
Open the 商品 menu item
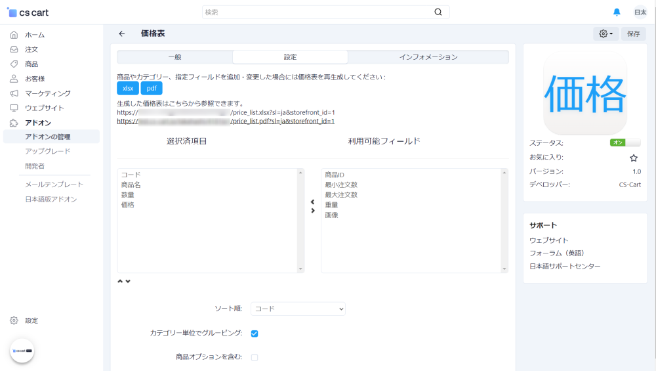(31, 64)
